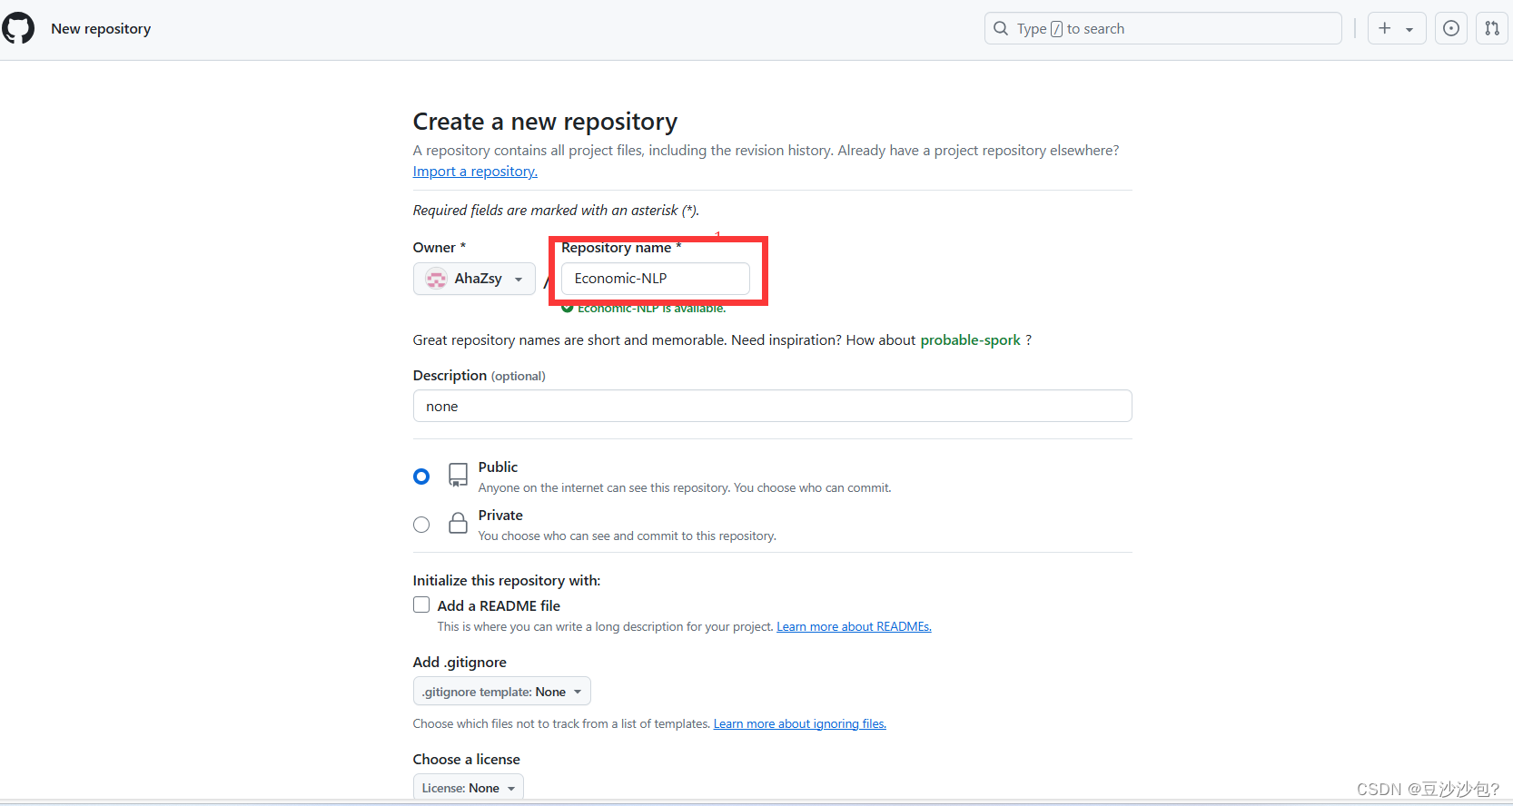Viewport: 1513px width, 806px height.
Task: Use the probable-spork name suggestion
Action: coord(971,340)
